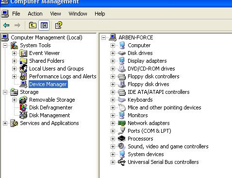Image resolution: width=232 pixels, height=178 pixels.
Task: Click the Help properties toolbar icon
Action: tap(58, 25)
